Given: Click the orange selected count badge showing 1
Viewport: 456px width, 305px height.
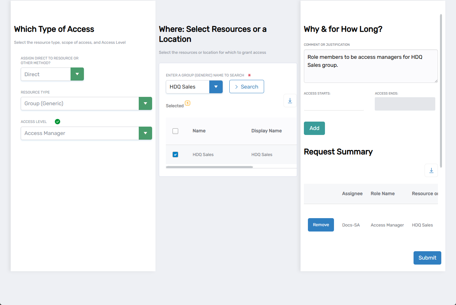Looking at the screenshot, I should point(187,103).
